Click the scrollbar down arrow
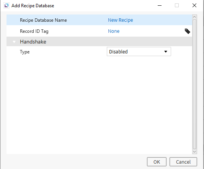The image size is (204, 169). (x=194, y=151)
